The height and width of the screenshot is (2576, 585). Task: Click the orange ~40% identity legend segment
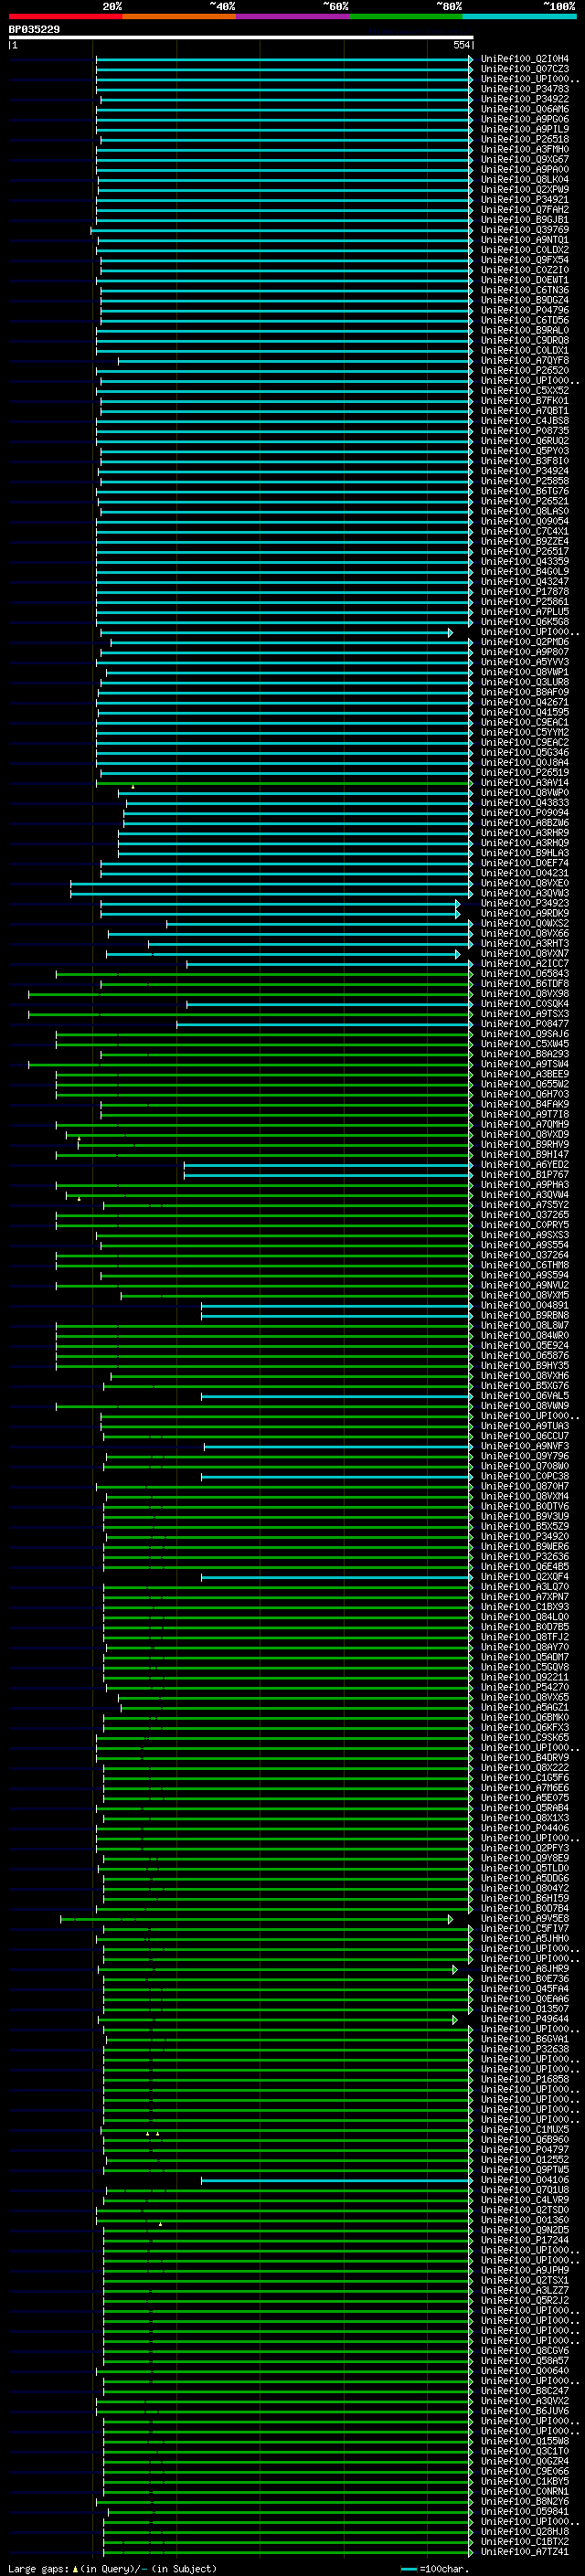click(179, 16)
